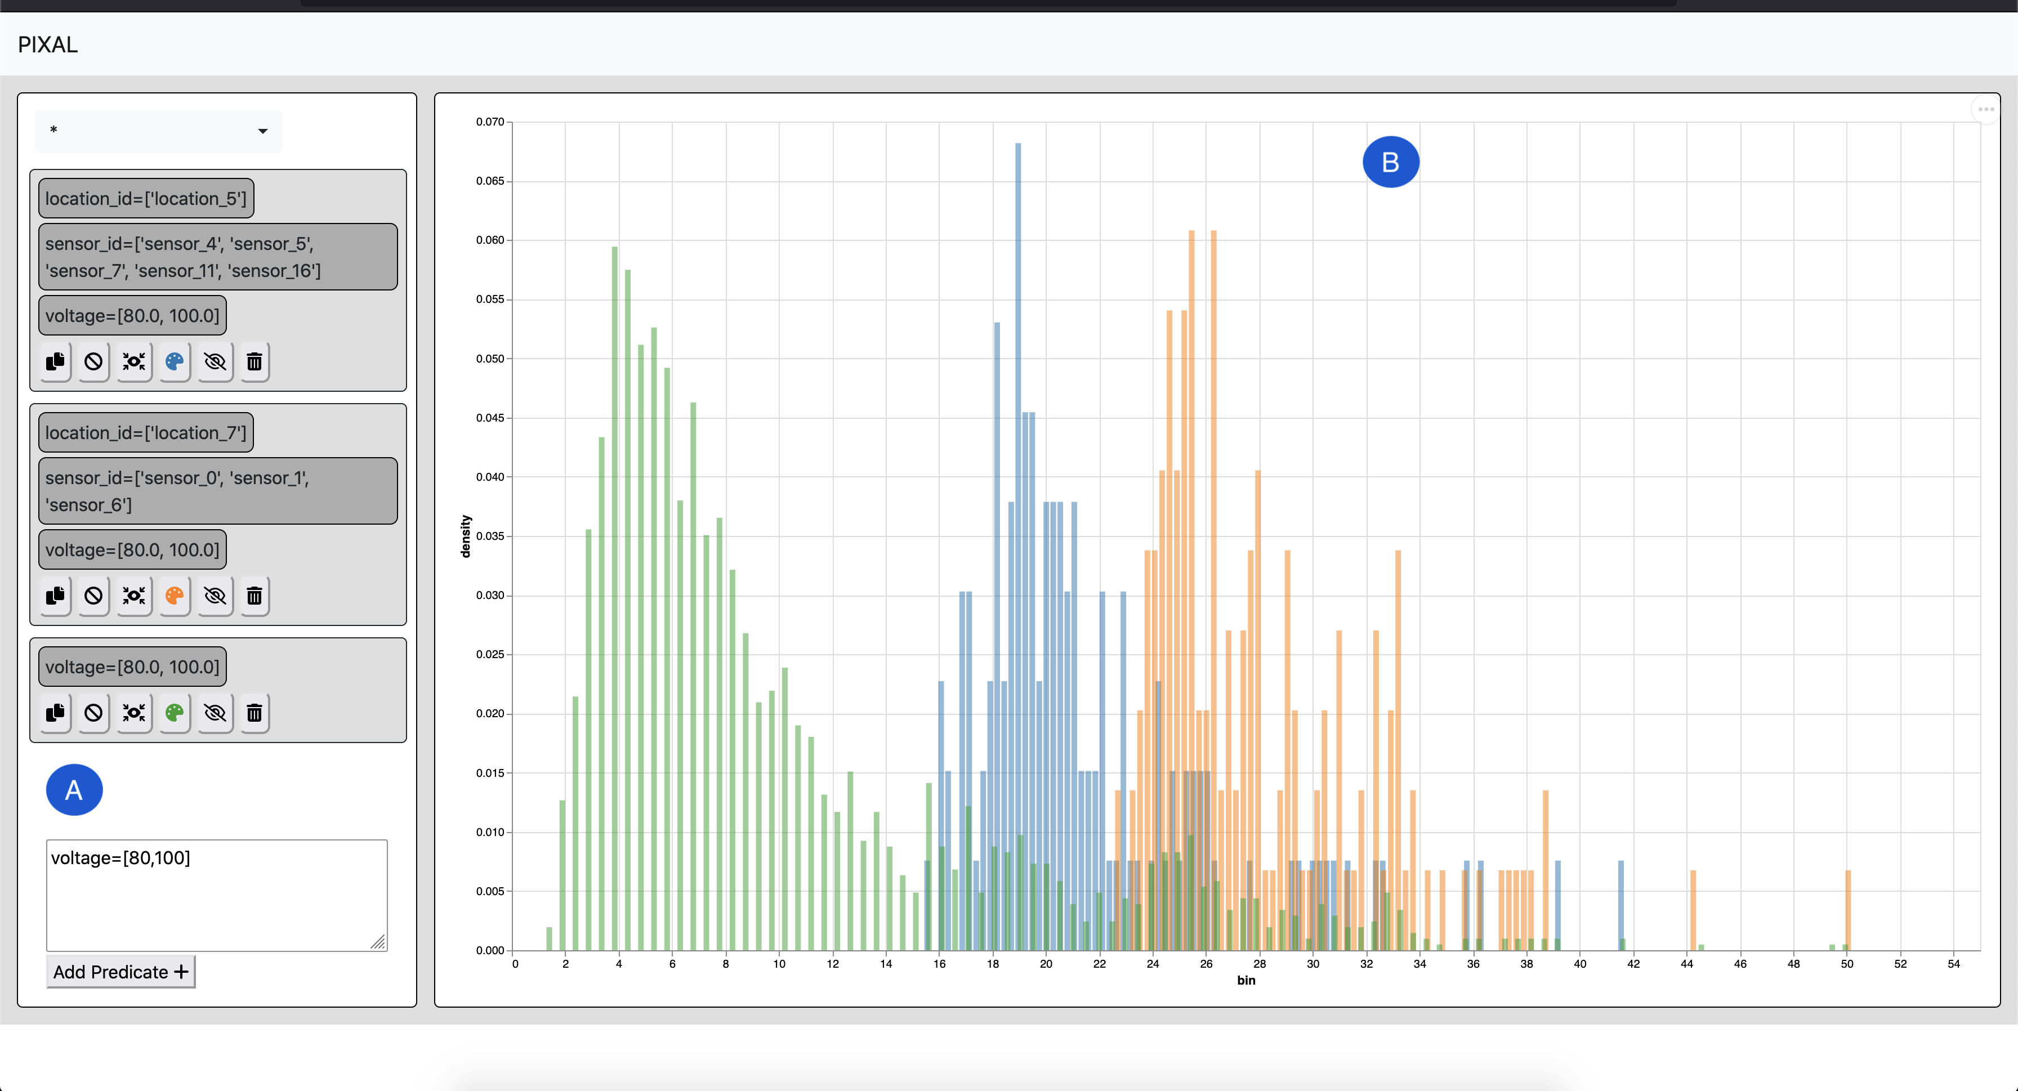Negate the voltage-only predicate group

point(93,713)
